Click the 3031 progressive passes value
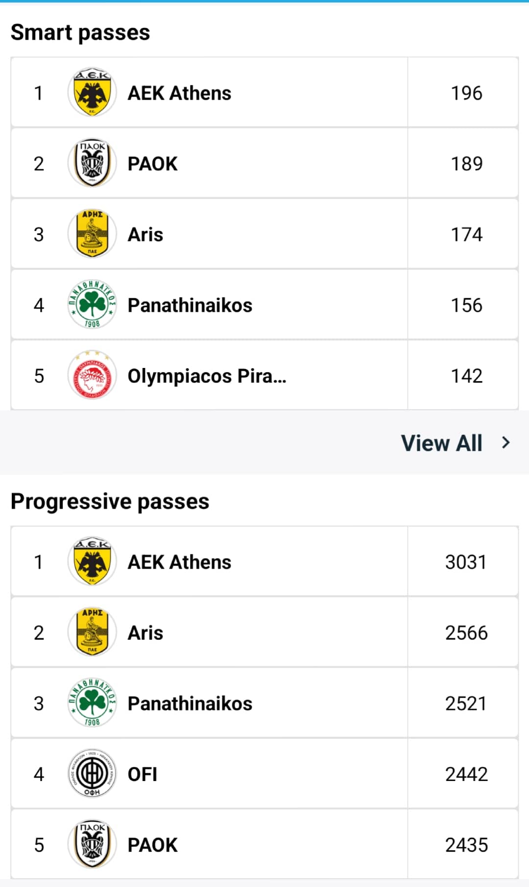This screenshot has height=887, width=529. click(466, 562)
